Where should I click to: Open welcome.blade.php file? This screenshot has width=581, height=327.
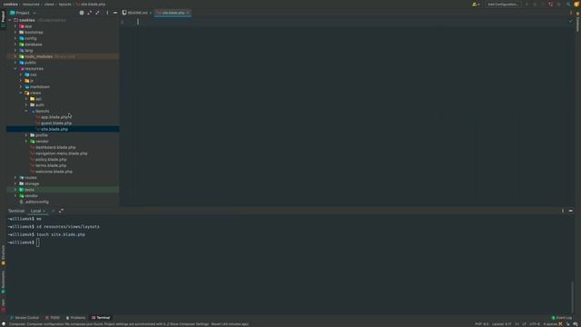[54, 172]
